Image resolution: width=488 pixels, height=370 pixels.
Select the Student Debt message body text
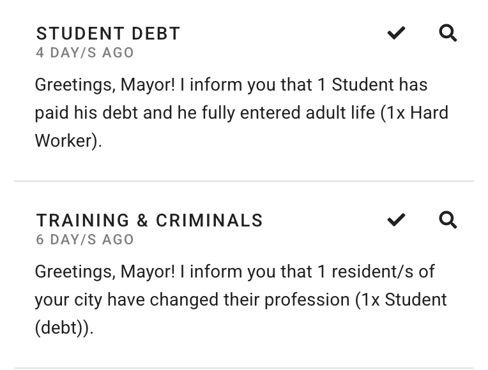click(242, 112)
